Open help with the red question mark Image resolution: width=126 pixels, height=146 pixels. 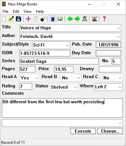pyautogui.click(x=104, y=19)
